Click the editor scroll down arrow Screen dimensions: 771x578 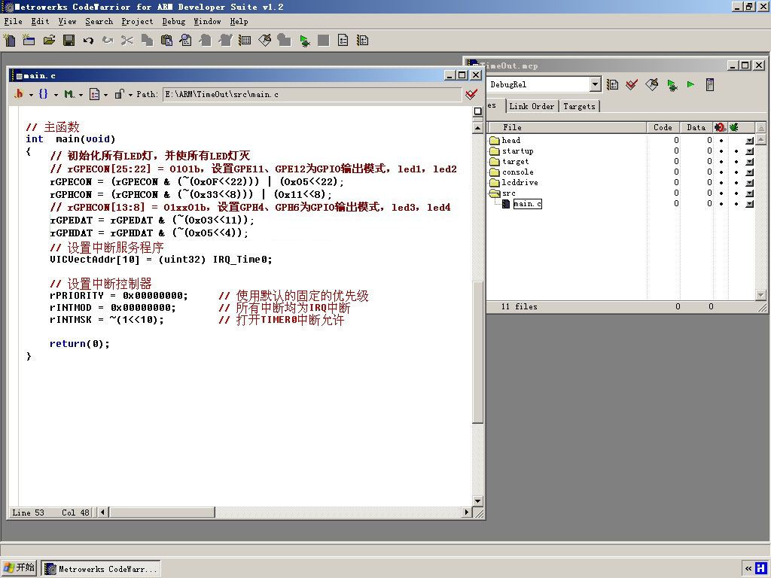coord(477,500)
